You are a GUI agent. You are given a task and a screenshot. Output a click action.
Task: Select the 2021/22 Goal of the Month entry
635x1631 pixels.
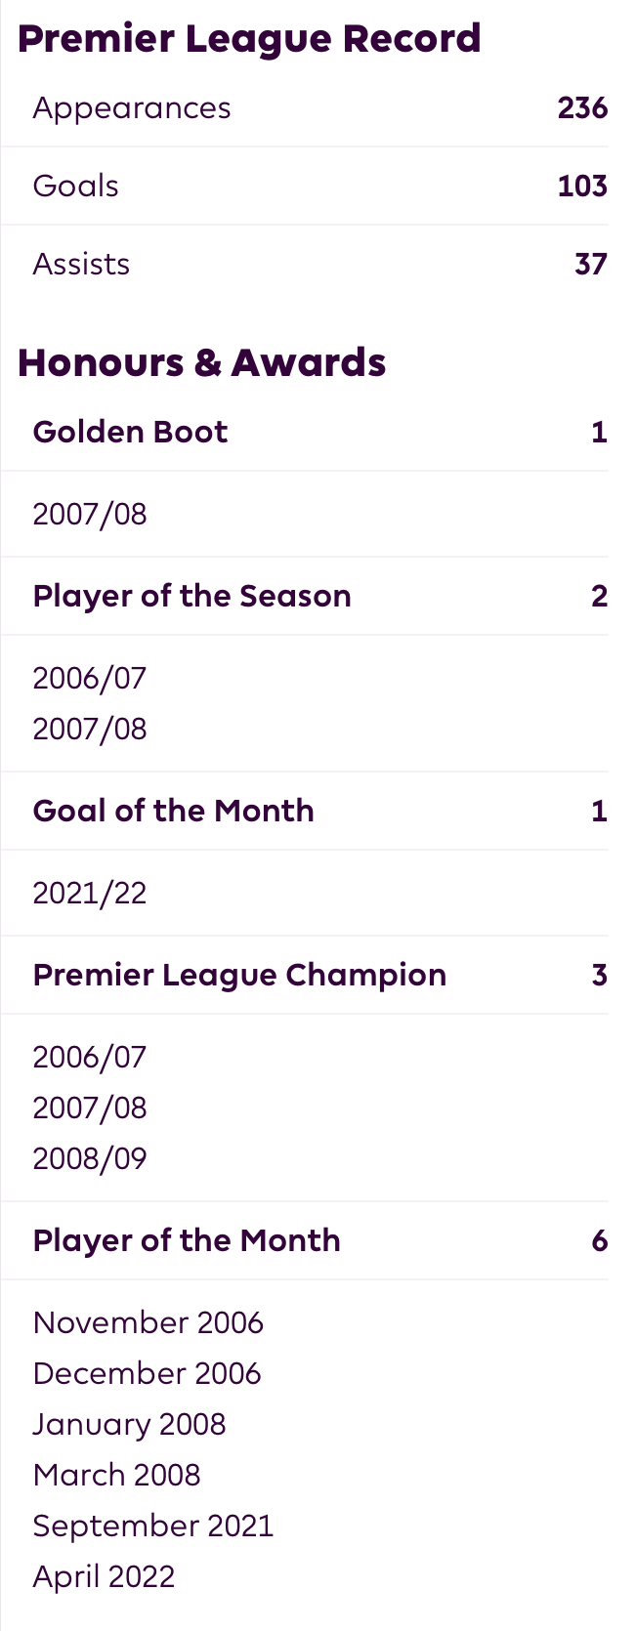pyautogui.click(x=90, y=893)
